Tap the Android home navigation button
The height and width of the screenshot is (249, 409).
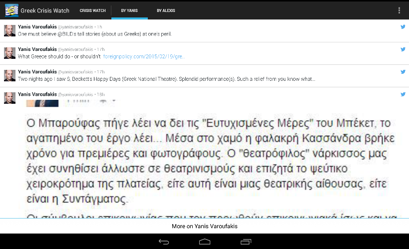pos(205,242)
